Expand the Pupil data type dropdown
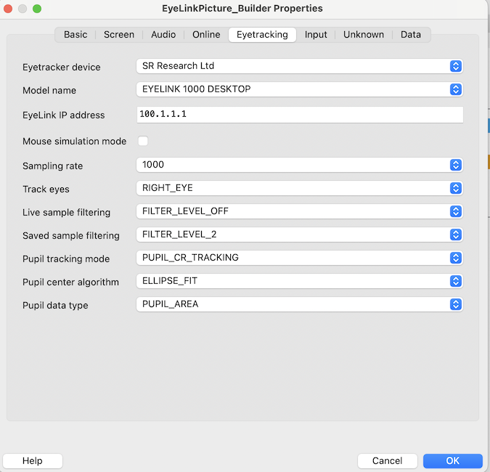The width and height of the screenshot is (490, 472). [299, 304]
